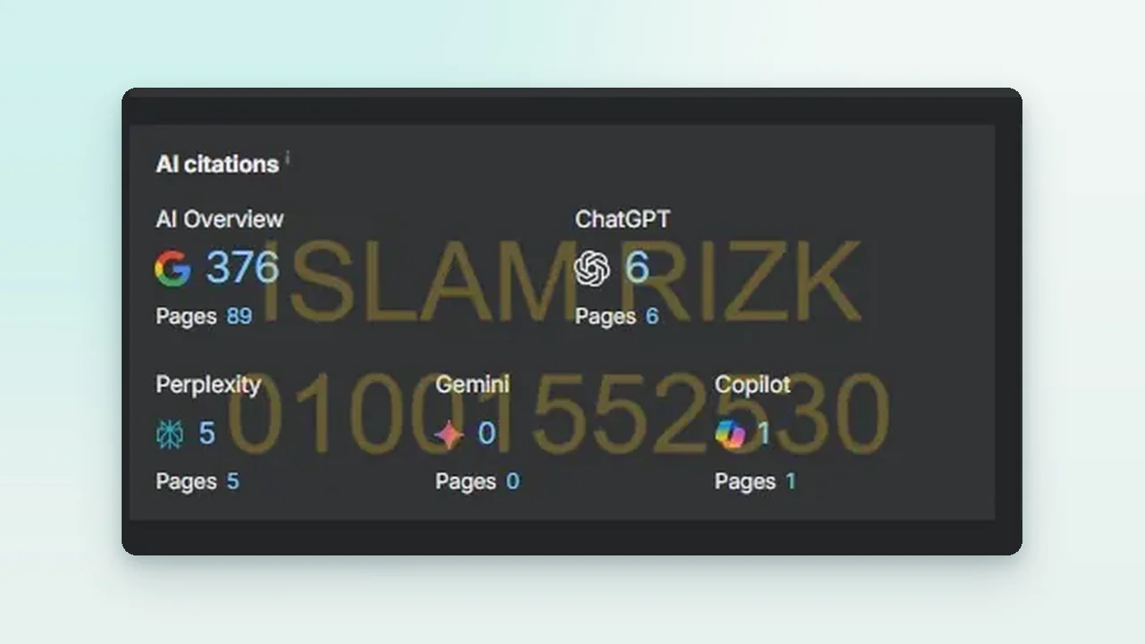Click the Pages label under AI Overview
Image resolution: width=1145 pixels, height=644 pixels.
click(x=186, y=317)
